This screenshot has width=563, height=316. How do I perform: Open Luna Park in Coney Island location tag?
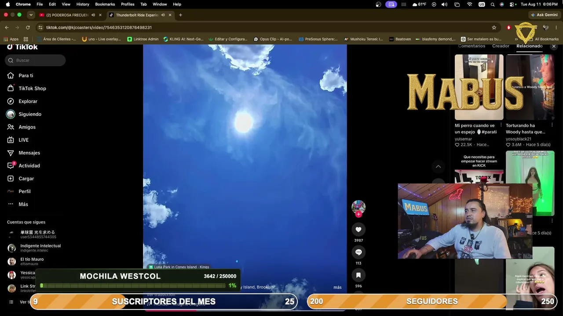pos(179,267)
